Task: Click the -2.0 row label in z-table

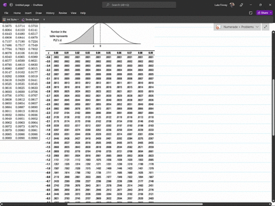Action: [x=48, y=126]
